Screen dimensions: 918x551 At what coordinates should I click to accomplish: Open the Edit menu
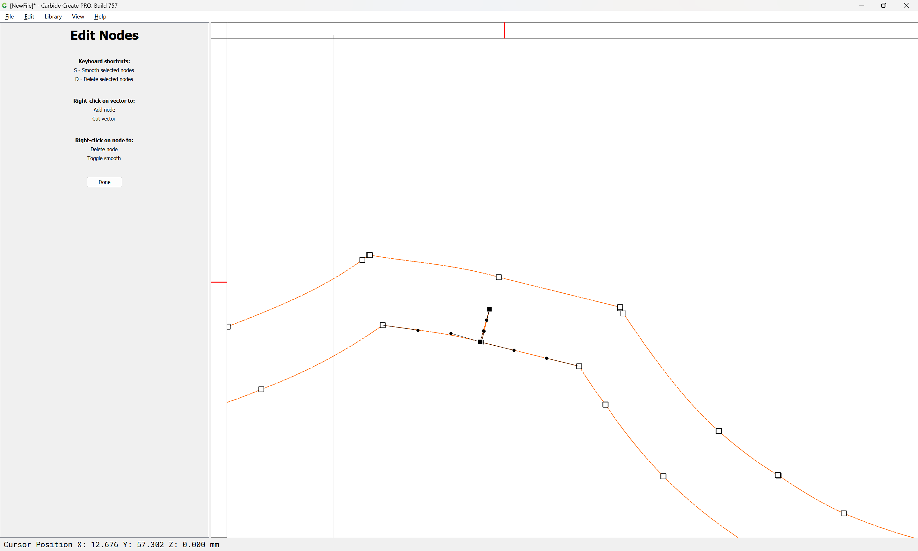point(29,16)
